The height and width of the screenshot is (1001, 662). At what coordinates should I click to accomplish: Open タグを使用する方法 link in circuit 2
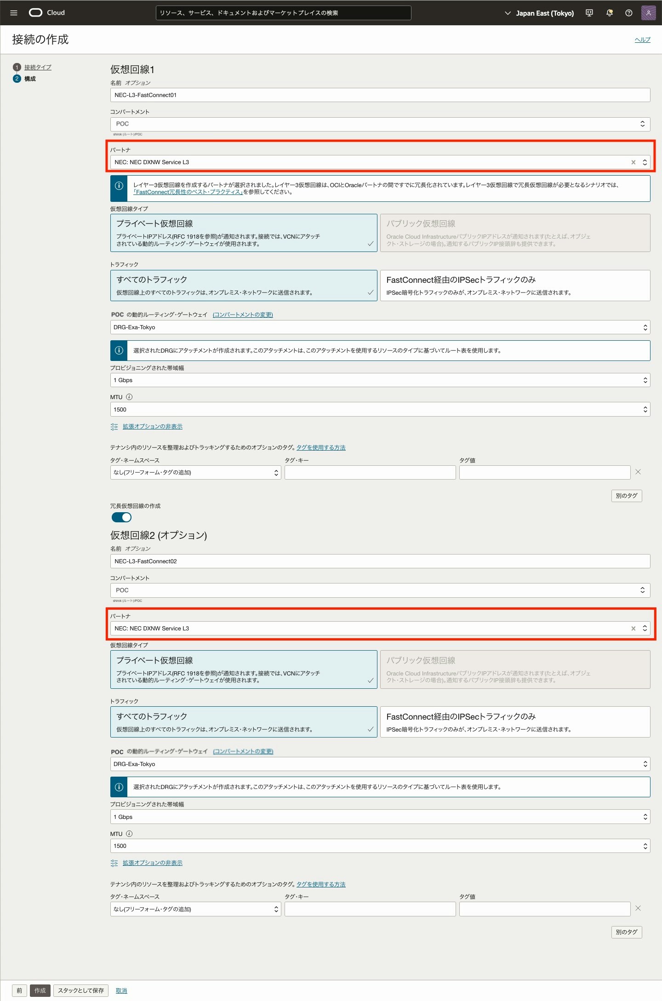[321, 884]
